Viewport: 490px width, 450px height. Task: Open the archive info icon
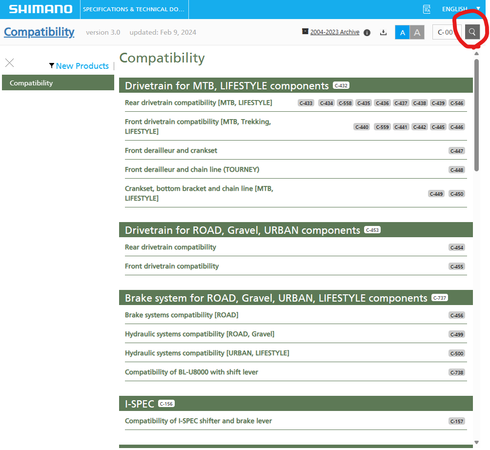coord(367,33)
